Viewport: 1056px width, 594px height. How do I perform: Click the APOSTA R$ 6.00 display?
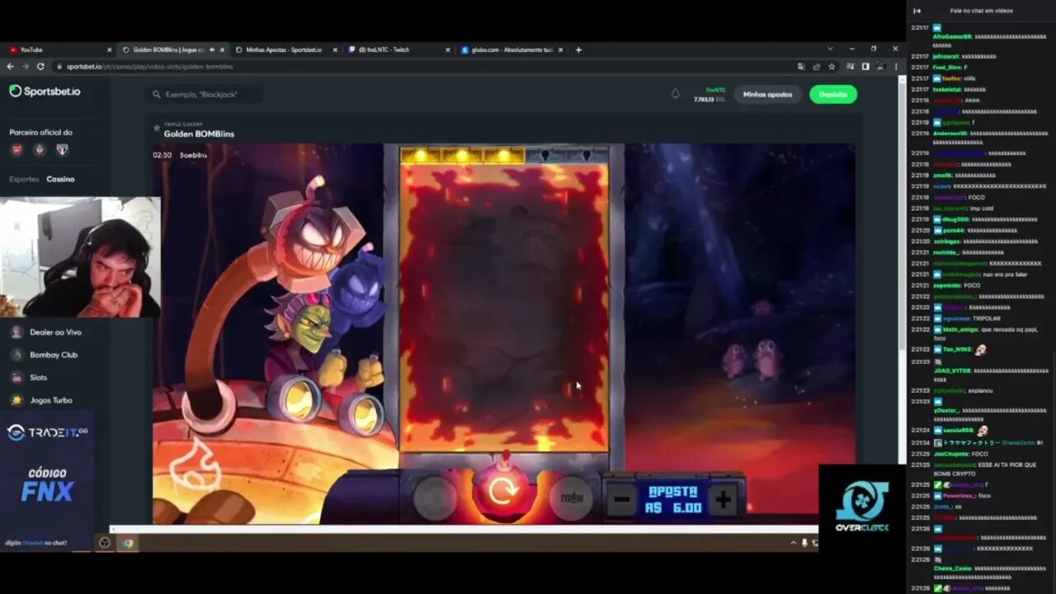(x=674, y=499)
